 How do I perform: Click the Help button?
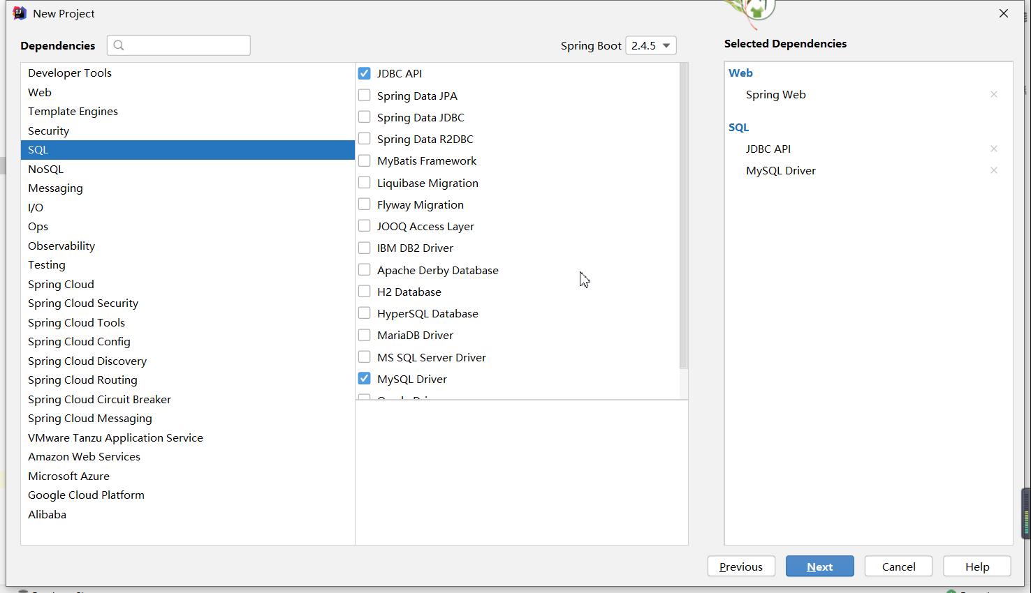977,566
